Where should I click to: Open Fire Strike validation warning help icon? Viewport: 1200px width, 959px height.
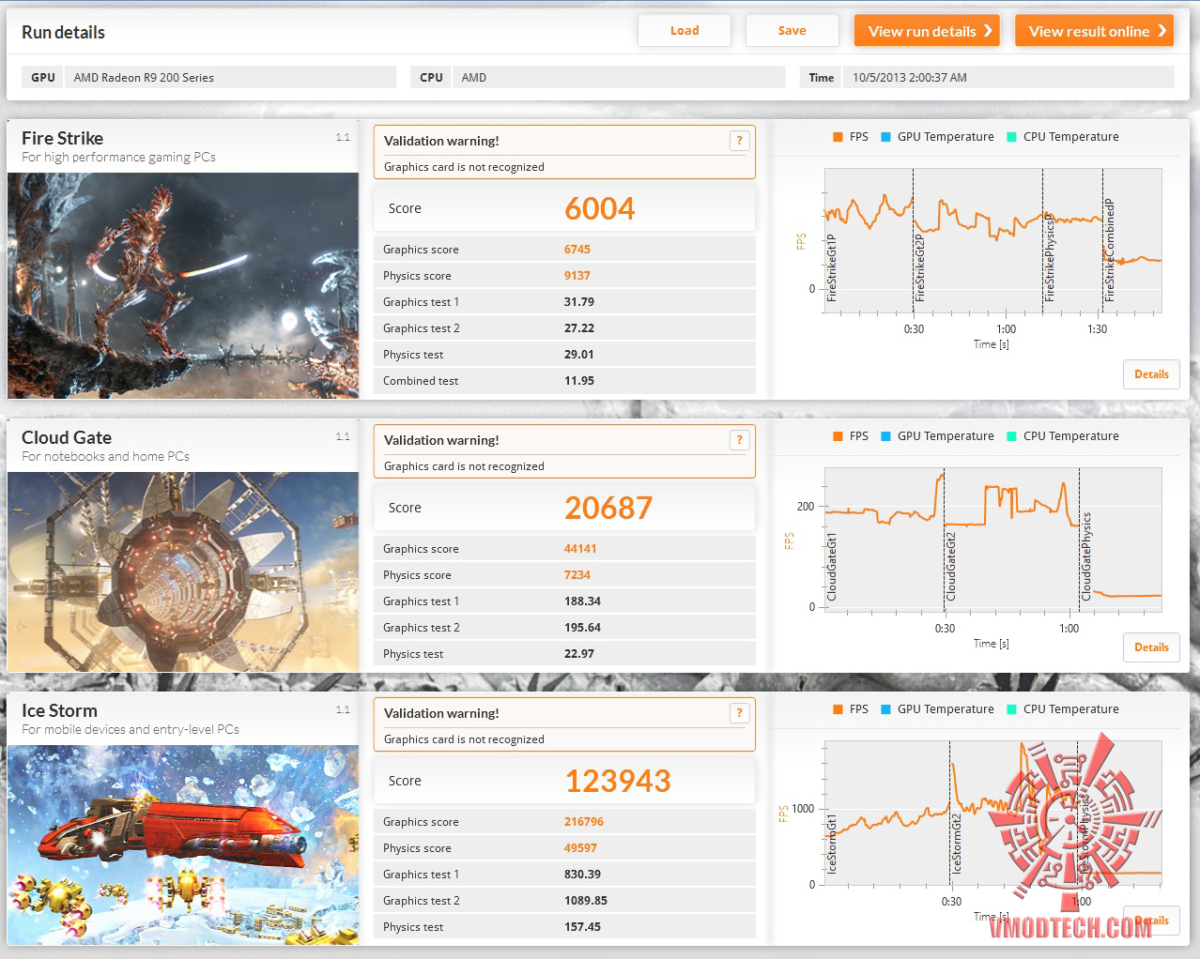739,141
